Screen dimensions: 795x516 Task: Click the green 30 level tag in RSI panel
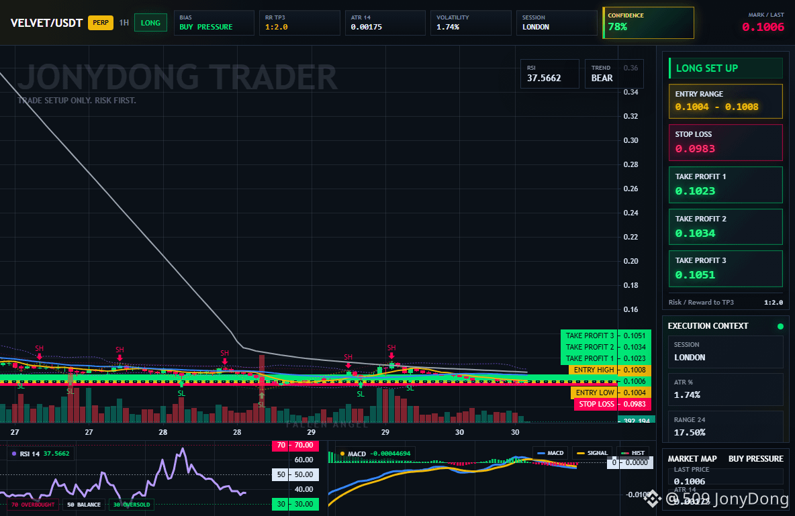(295, 505)
